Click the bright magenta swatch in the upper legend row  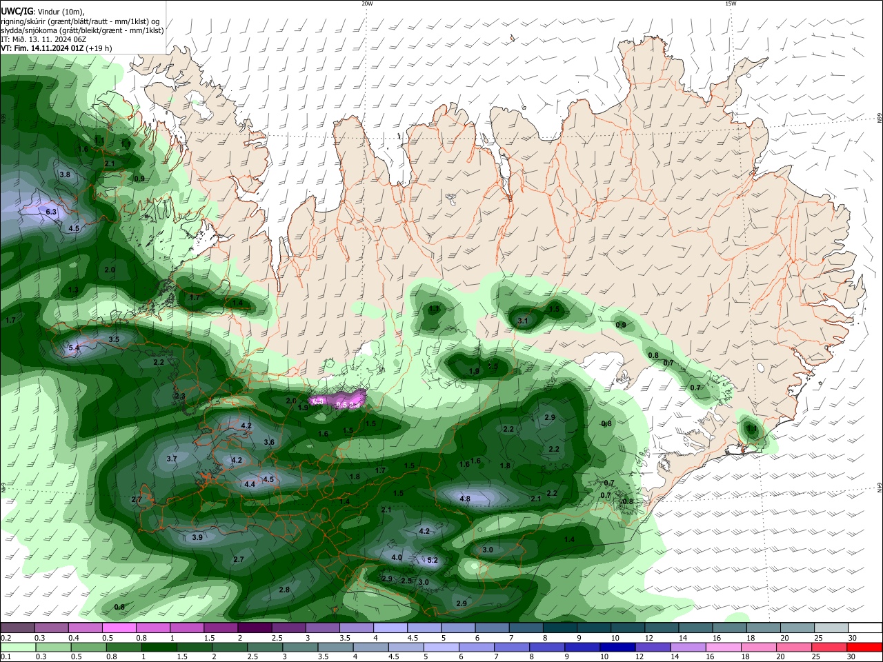pos(119,628)
